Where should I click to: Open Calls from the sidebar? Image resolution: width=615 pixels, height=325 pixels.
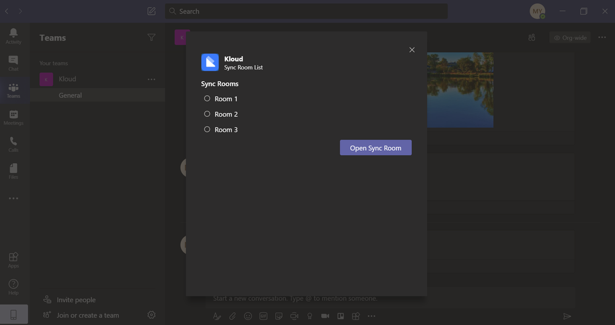click(14, 144)
